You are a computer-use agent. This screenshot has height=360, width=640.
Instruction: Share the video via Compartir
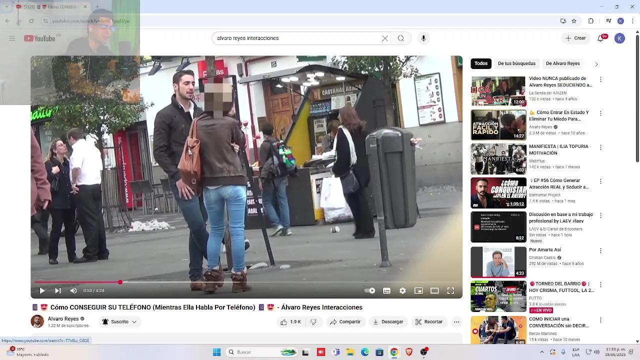[345, 322]
